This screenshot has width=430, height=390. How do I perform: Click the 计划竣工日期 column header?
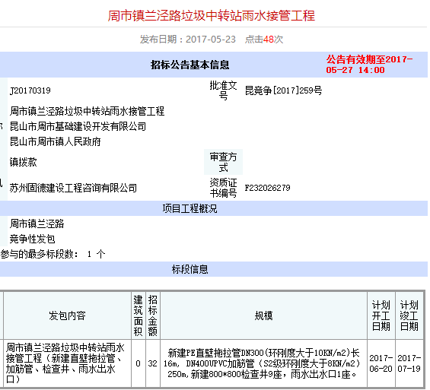pyautogui.click(x=409, y=315)
